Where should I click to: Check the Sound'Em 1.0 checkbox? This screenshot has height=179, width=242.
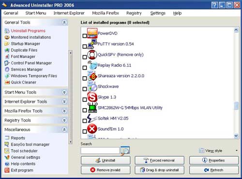pyautogui.click(x=85, y=131)
